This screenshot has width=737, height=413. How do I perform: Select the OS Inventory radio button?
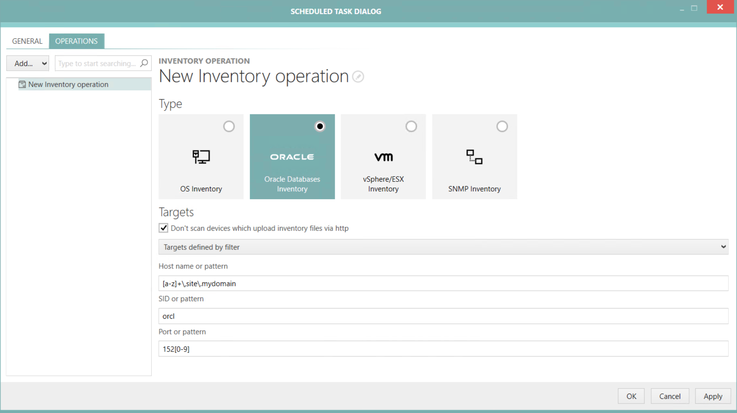tap(229, 126)
